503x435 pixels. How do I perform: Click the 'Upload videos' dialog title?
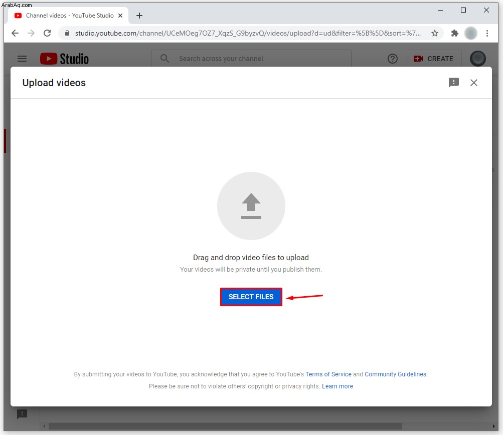pos(54,83)
